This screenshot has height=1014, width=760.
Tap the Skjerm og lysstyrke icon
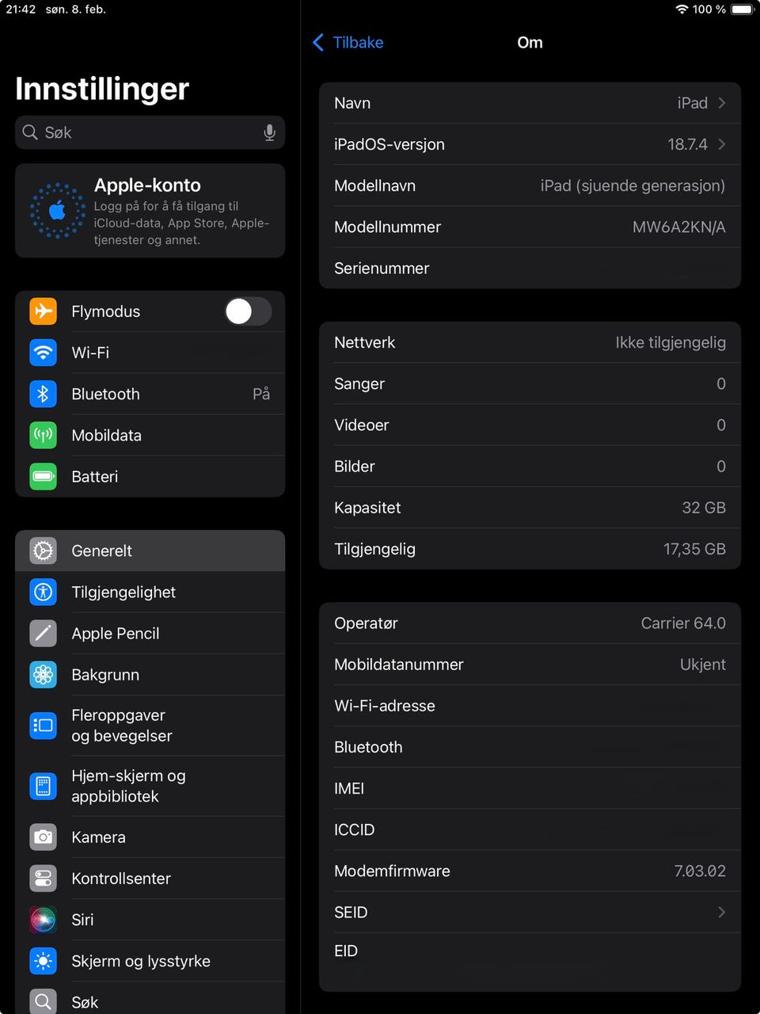coord(44,960)
